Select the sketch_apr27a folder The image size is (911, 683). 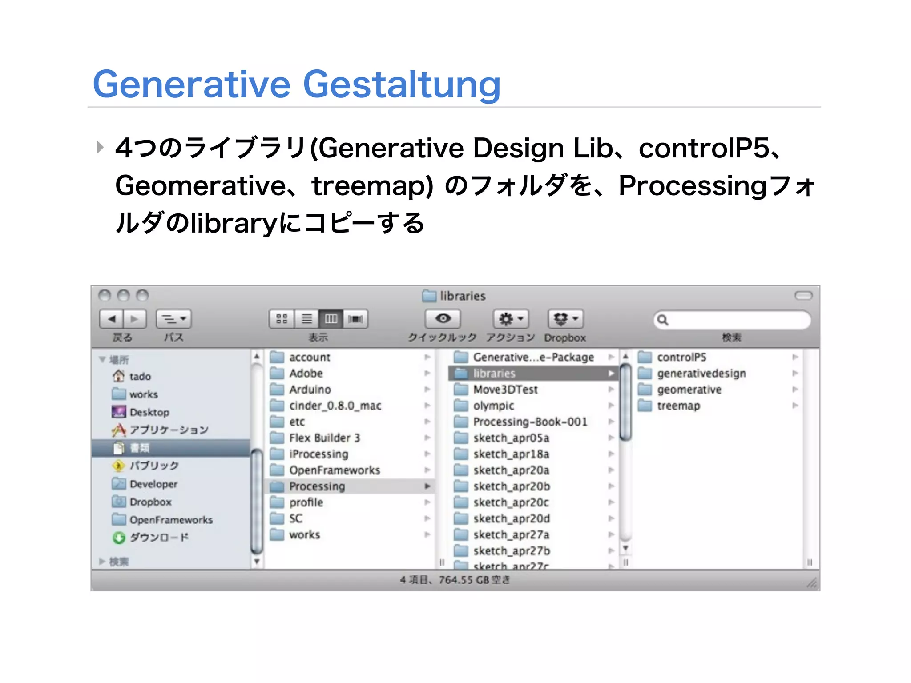(x=533, y=534)
